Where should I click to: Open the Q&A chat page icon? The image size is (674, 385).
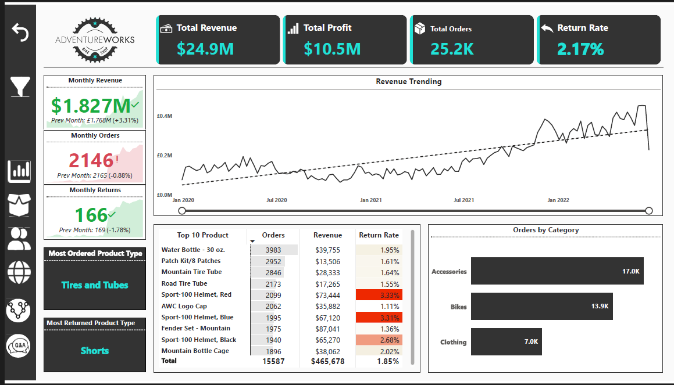19,344
